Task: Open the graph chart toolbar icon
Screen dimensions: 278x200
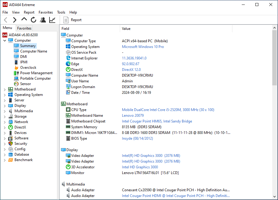Action: point(52,20)
